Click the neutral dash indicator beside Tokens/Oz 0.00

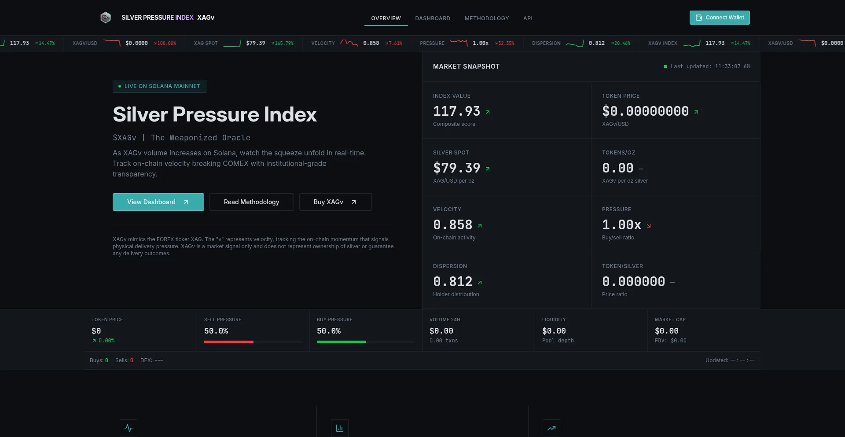point(641,169)
